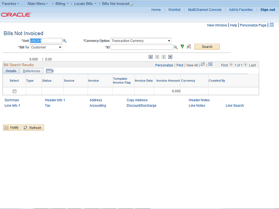The height and width of the screenshot is (209, 279).
Task: Open Header Info 1 link
Action: click(55, 100)
